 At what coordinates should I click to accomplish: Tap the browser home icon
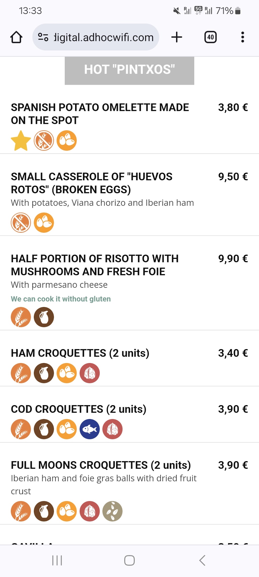click(x=16, y=37)
